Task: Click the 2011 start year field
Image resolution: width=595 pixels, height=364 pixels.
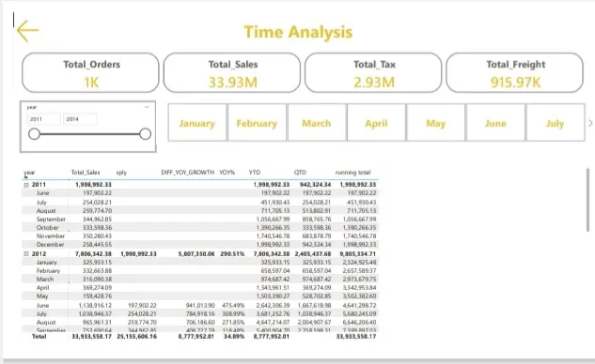Action: (x=43, y=119)
